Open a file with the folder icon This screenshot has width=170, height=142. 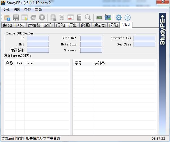click(7, 18)
